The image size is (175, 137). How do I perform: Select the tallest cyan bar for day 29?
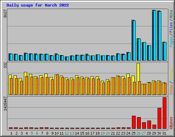coord(155,36)
